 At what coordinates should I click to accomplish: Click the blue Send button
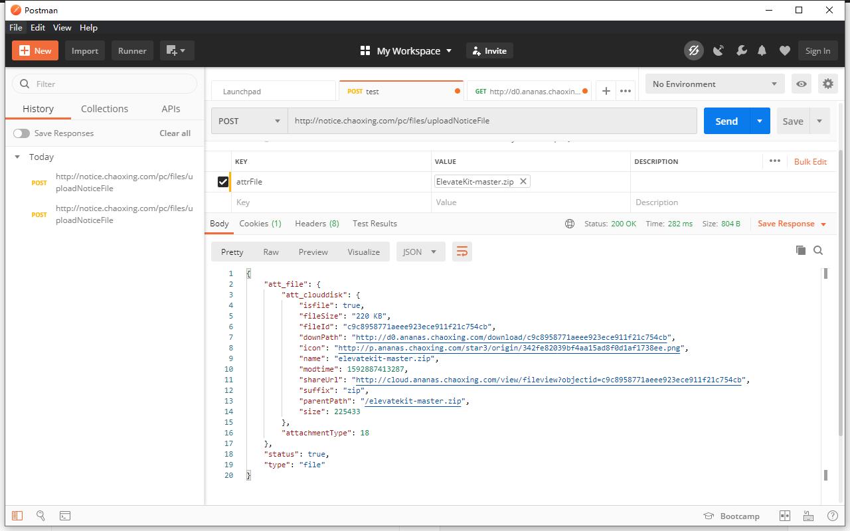[726, 121]
